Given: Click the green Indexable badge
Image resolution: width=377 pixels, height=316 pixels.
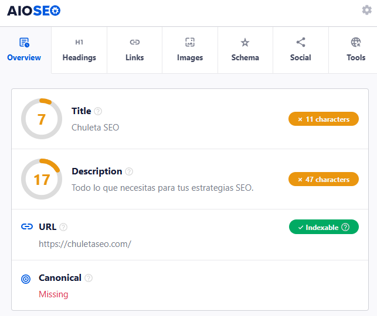Looking at the screenshot, I should pos(324,226).
